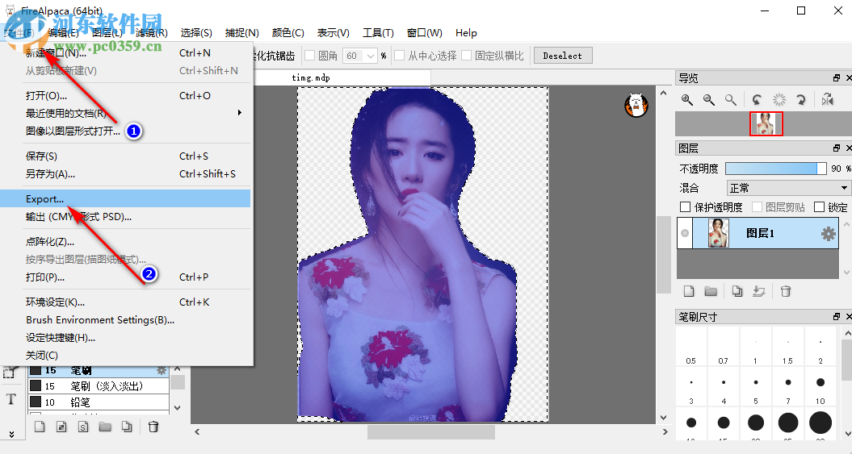Screen dimensions: 852x454
Task: Choose 保存(S) menu entry
Action: coord(125,156)
